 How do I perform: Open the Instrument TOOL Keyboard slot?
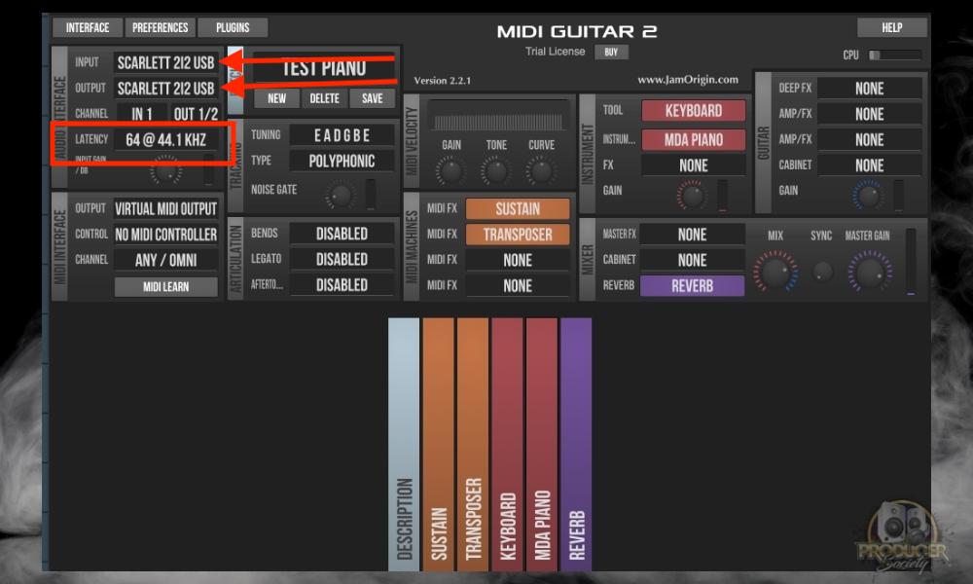(x=693, y=110)
